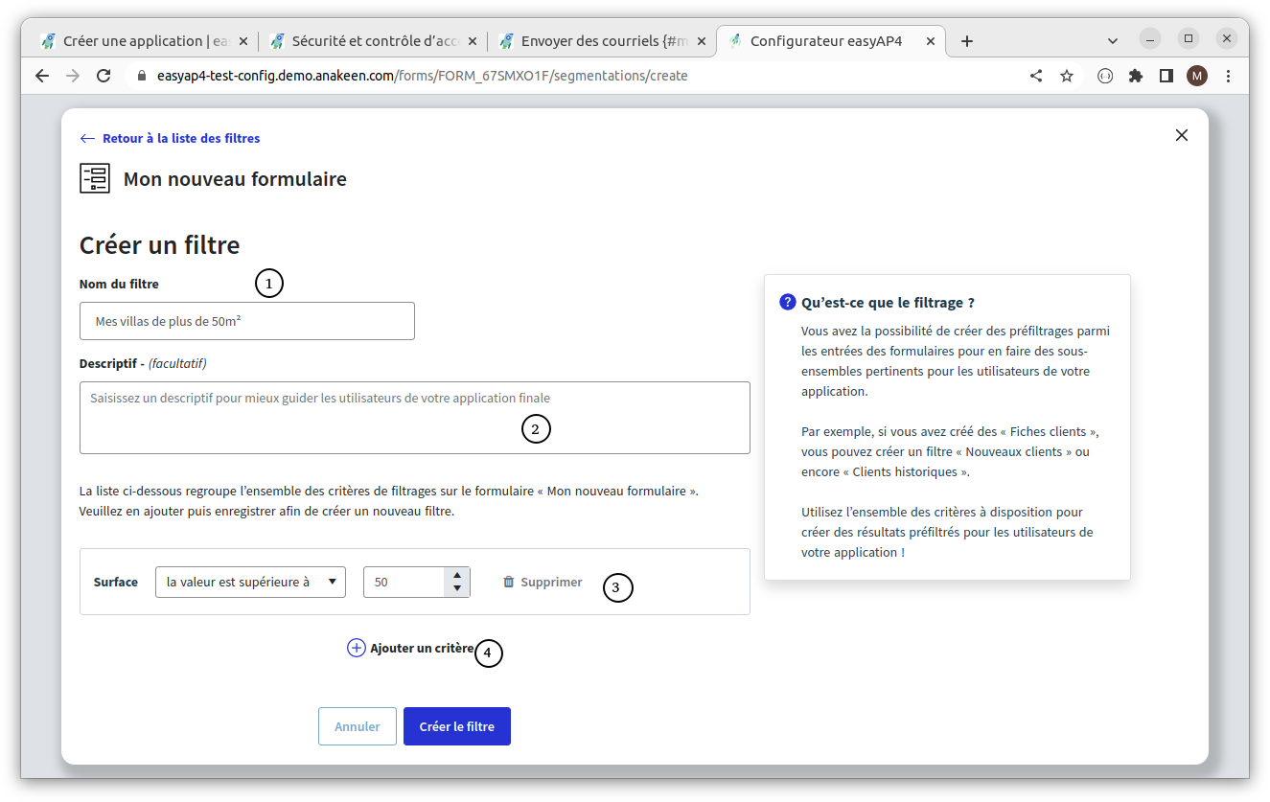Bookmark this page with the star icon
This screenshot has width=1270, height=802.
click(x=1067, y=75)
